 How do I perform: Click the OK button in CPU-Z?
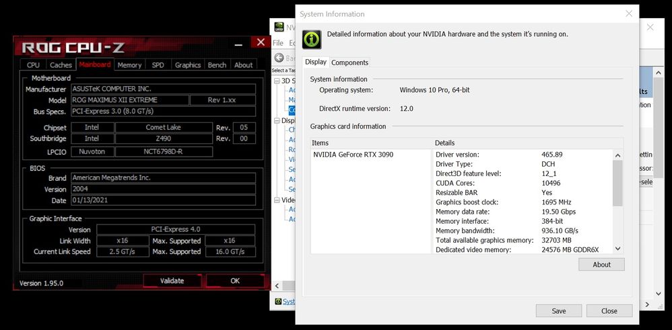pyautogui.click(x=235, y=281)
